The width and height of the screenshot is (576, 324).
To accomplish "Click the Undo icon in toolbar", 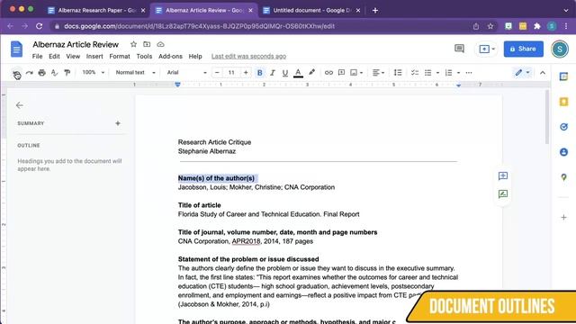I will pos(16,73).
